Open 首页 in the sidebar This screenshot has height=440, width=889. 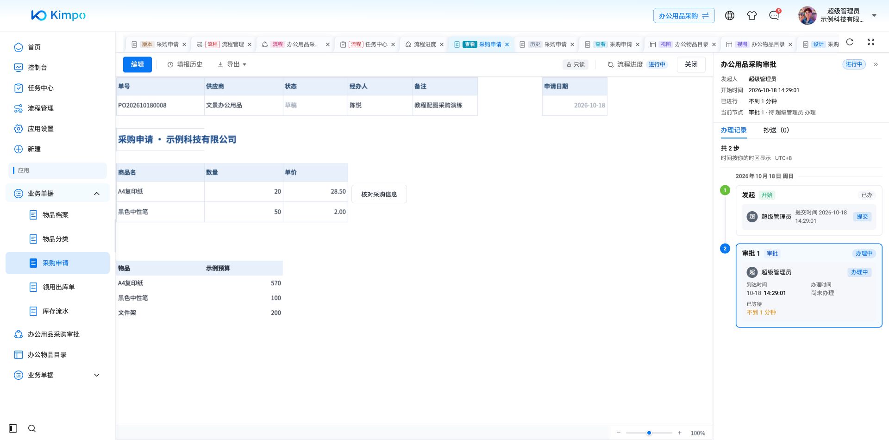pyautogui.click(x=57, y=47)
